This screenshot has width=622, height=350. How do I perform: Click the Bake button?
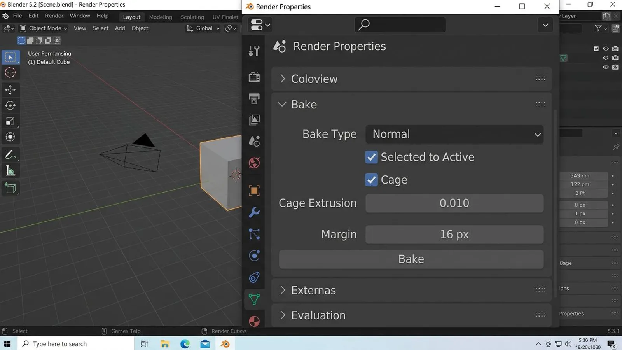click(411, 259)
